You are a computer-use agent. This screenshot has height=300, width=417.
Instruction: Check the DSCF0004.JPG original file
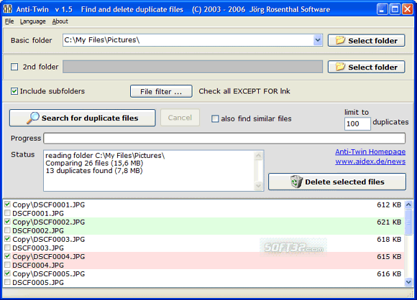pos(7,265)
